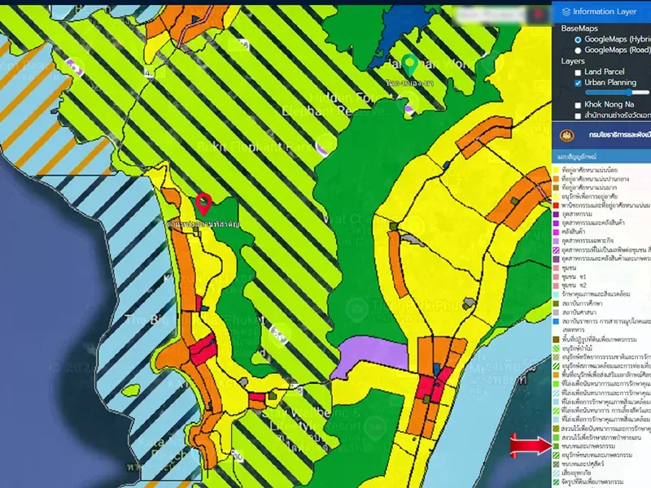The image size is (651, 488).
Task: Disable the Urban Planning layer
Action: point(577,83)
